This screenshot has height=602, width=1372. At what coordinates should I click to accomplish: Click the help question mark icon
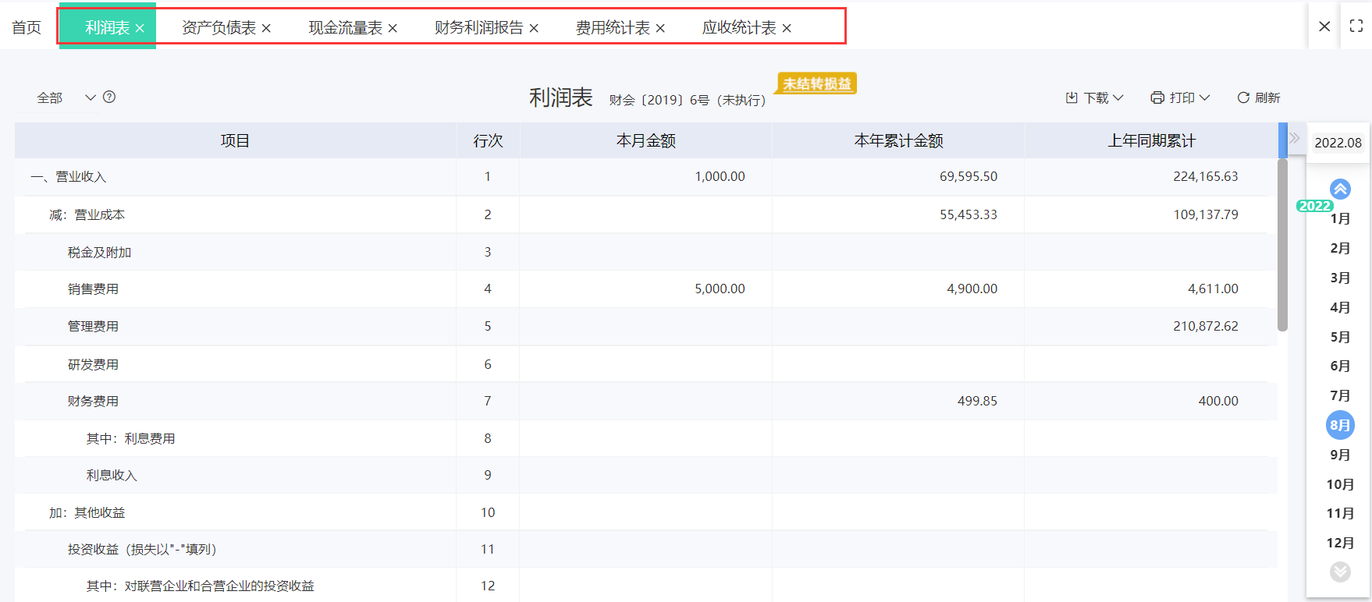109,97
